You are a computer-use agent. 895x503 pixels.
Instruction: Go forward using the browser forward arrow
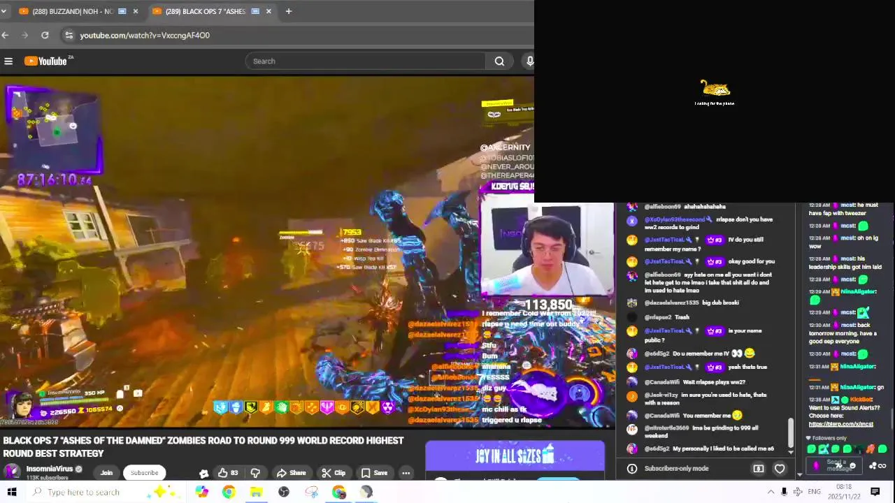(x=25, y=35)
